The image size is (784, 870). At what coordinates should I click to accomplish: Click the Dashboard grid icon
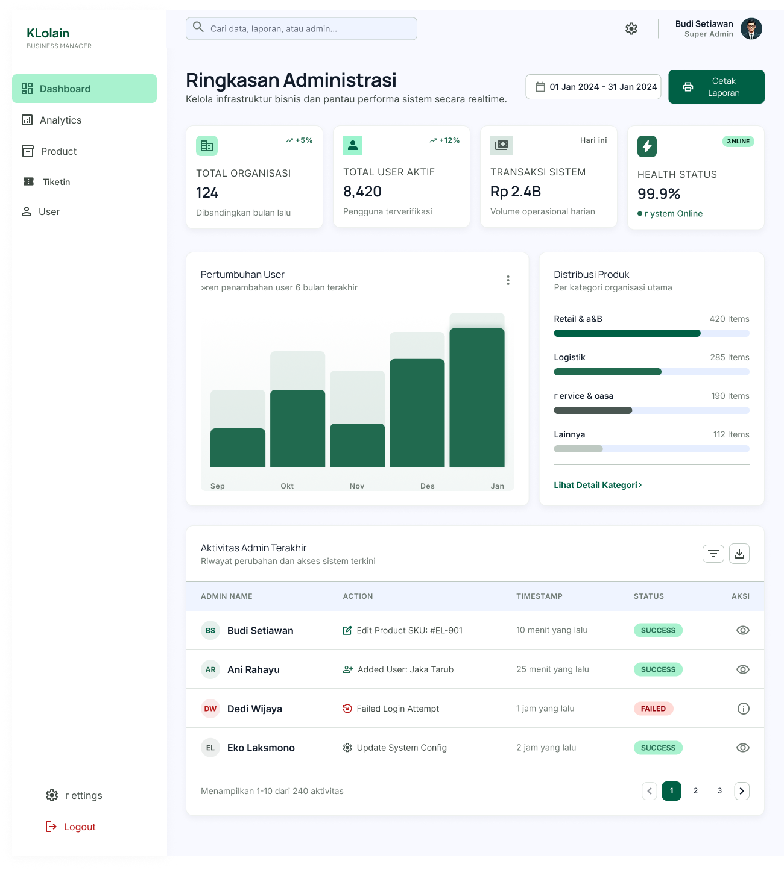tap(27, 89)
